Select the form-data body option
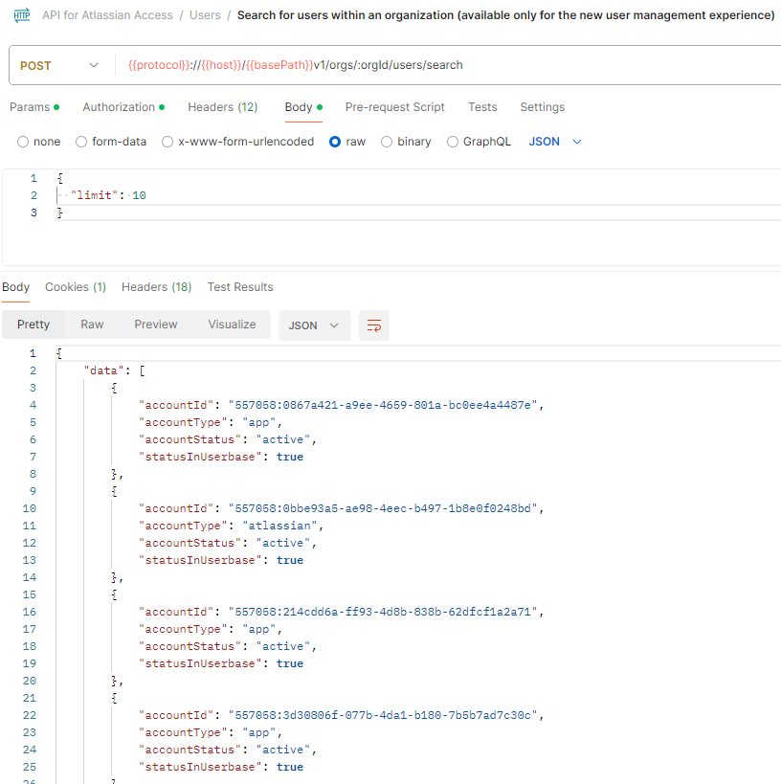Image resolution: width=781 pixels, height=784 pixels. pyautogui.click(x=111, y=142)
